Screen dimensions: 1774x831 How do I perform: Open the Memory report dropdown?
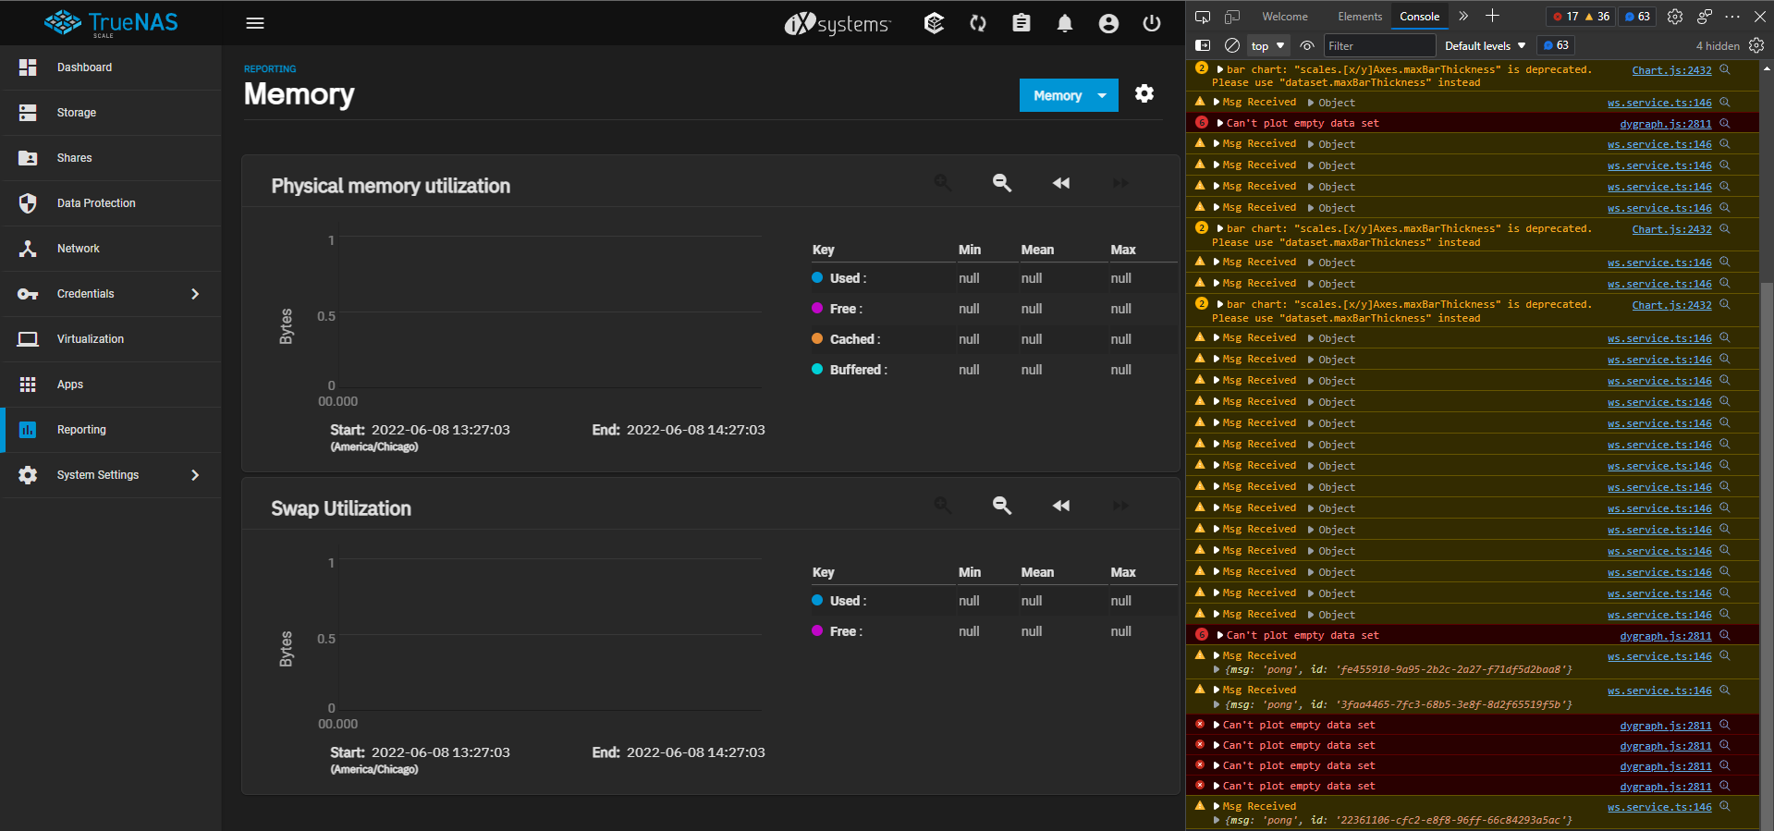(x=1069, y=95)
